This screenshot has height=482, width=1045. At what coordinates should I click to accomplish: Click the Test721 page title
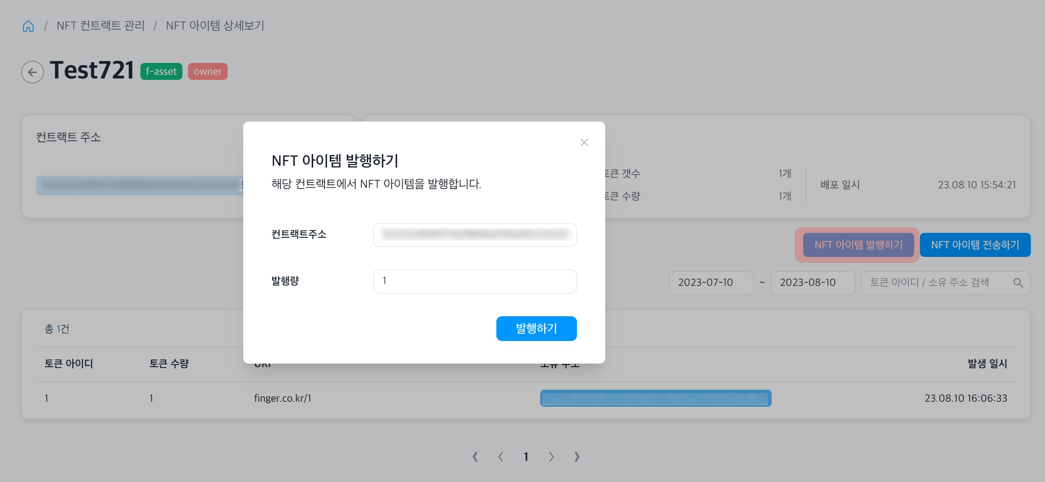[x=92, y=70]
